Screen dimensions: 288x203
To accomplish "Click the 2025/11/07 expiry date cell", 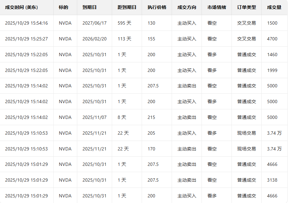I will point(94,117).
